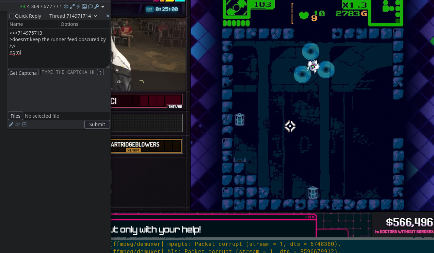Click into the reply comment text area

click(59, 48)
